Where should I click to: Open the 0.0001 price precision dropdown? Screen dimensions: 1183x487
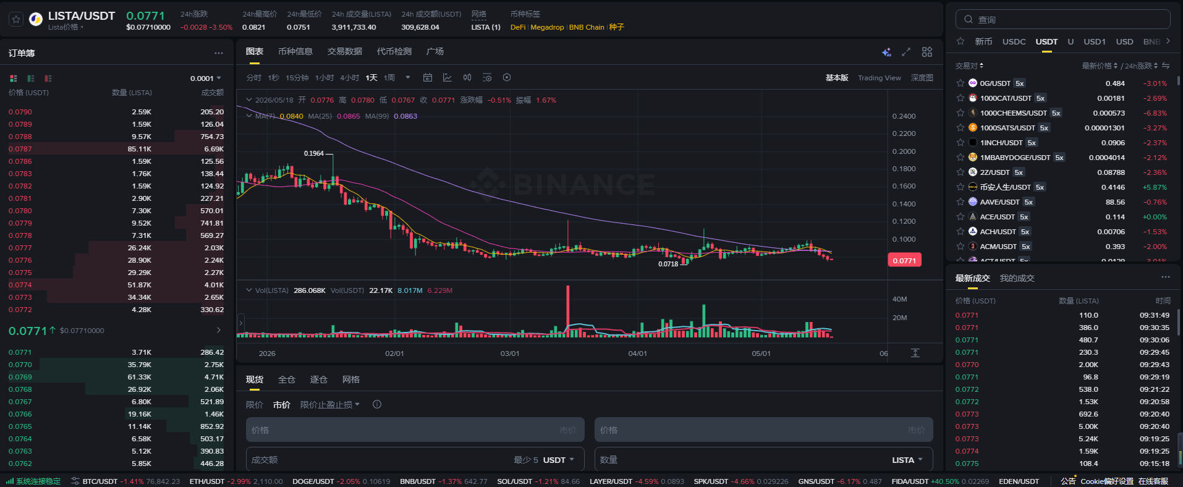(206, 78)
